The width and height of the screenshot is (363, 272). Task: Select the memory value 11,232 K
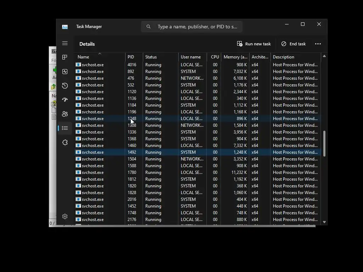click(x=239, y=172)
